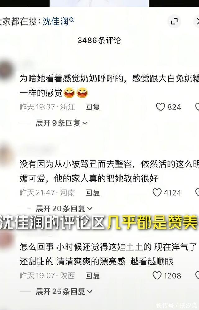Screen dimensions: 199x310
Task: Open the trending search link 沈佳润
Action: point(56,21)
